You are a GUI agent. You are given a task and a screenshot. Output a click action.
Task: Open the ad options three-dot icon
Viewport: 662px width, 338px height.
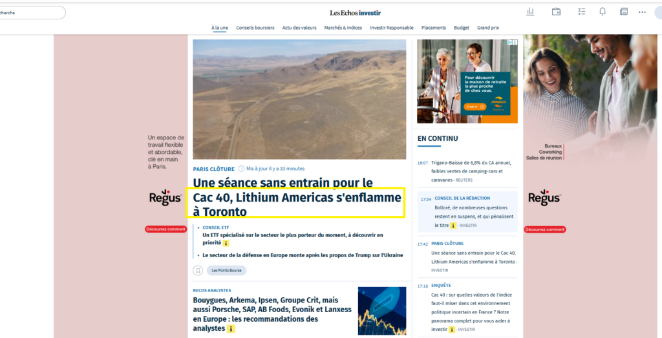click(515, 42)
